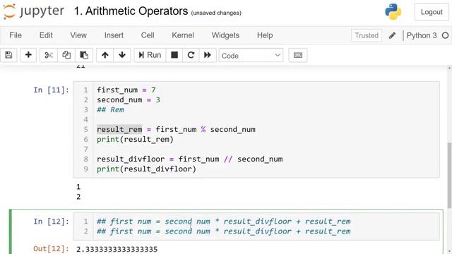Click the Logout button
This screenshot has width=452, height=254.
[x=432, y=12]
